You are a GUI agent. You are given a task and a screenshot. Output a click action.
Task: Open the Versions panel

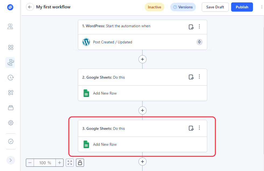(x=183, y=7)
